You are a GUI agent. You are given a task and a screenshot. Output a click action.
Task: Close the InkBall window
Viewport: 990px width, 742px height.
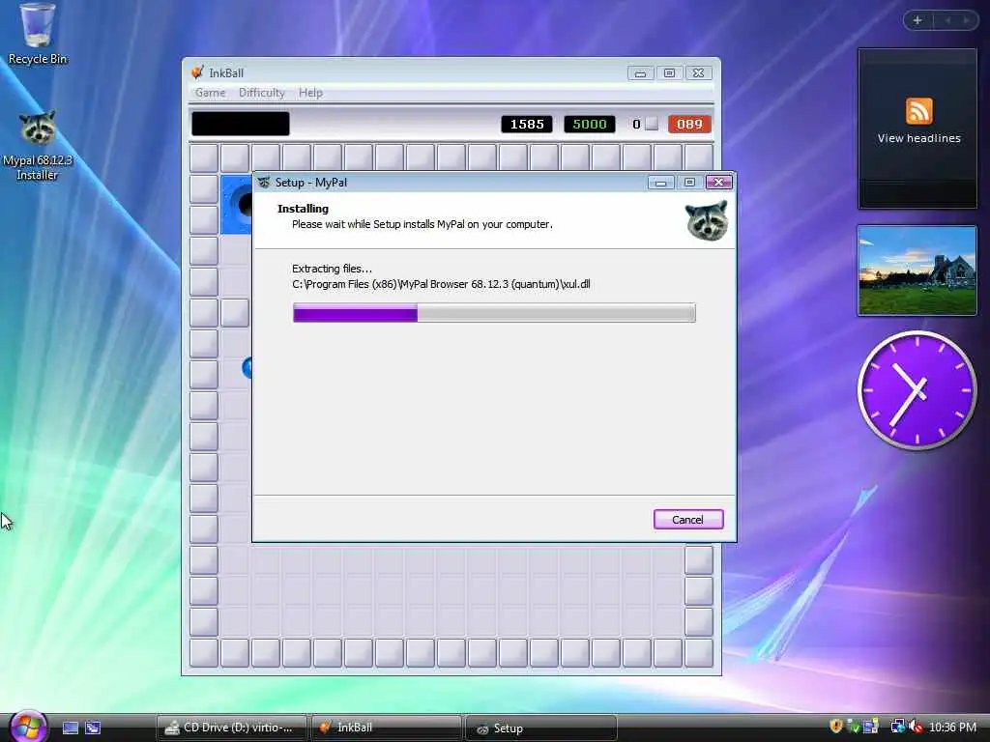[x=698, y=73]
